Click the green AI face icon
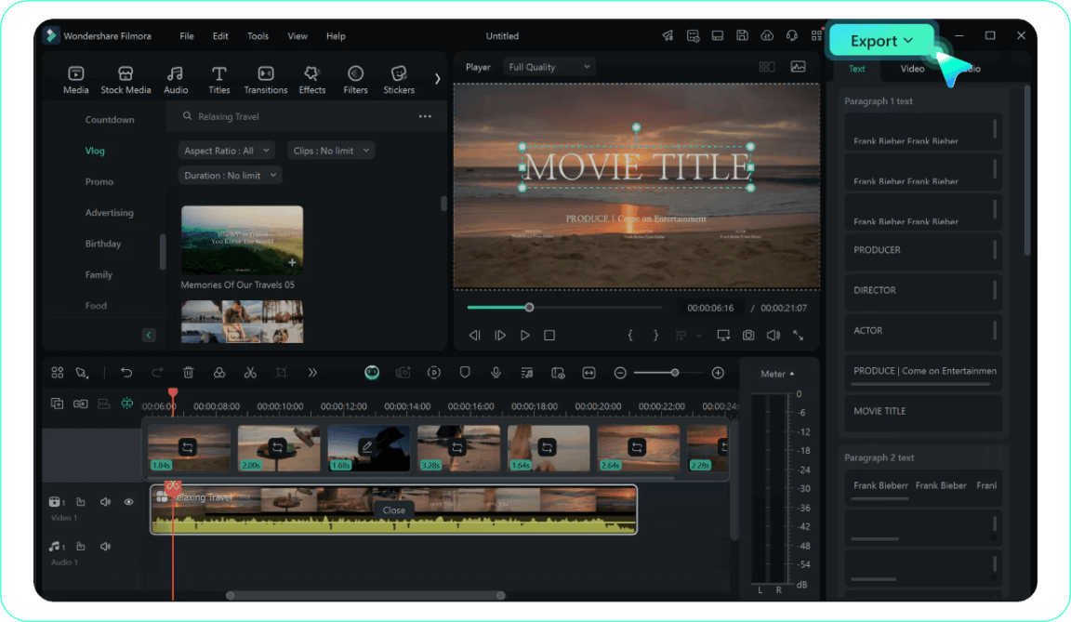 pyautogui.click(x=372, y=372)
